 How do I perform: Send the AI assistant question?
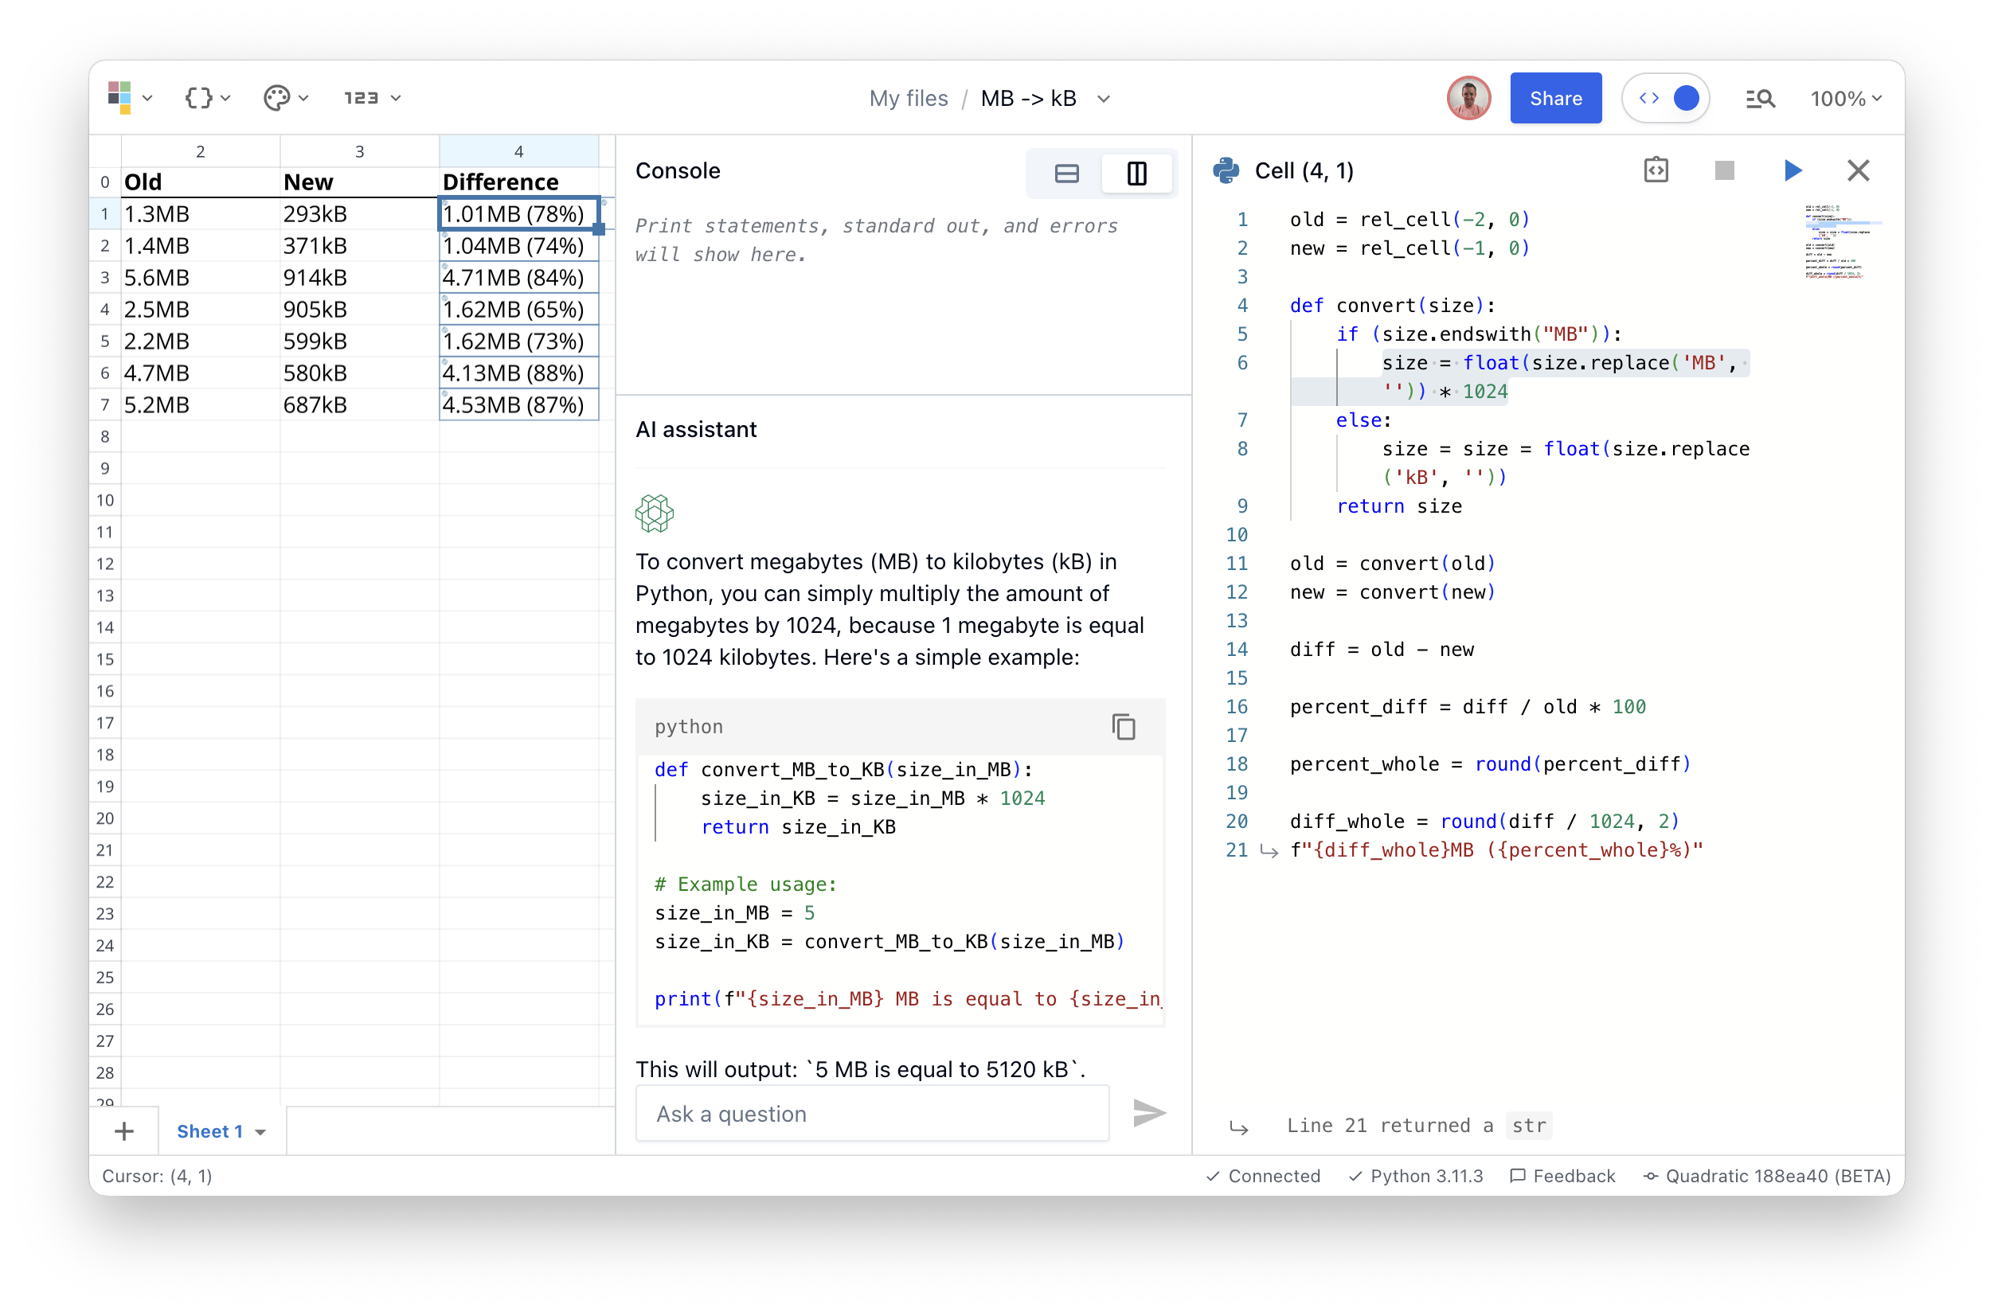point(1148,1113)
